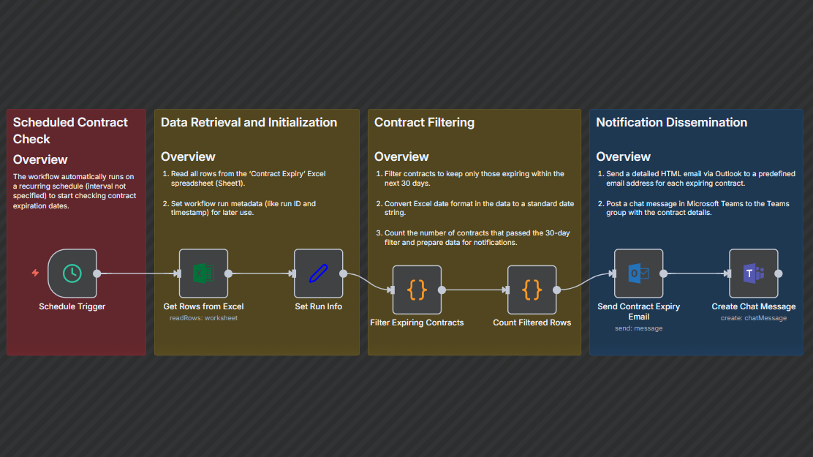Select the Data Retrieval and Initialization heading
813x457 pixels.
[249, 122]
